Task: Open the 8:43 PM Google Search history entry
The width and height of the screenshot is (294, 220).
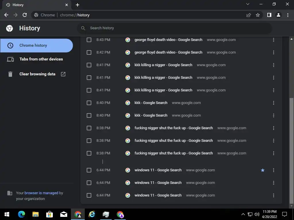Action: pyautogui.click(x=168, y=40)
